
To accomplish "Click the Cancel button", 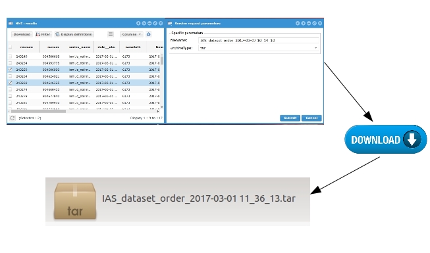I will [x=311, y=118].
